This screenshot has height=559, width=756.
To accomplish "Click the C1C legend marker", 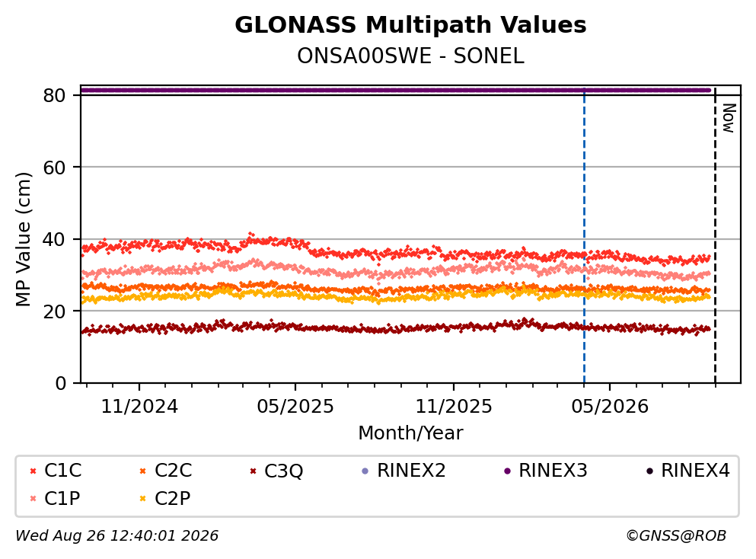I will (33, 471).
